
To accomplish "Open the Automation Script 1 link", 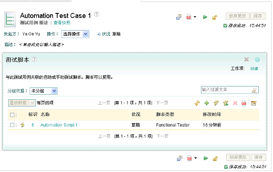I will click(59, 125).
